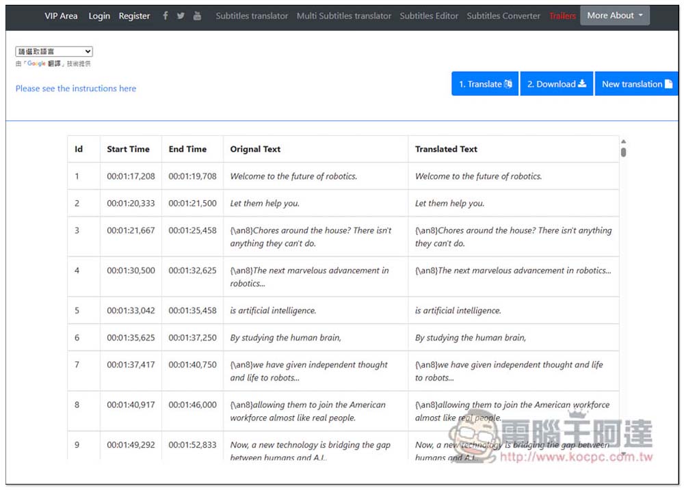Screen dimensions: 684x490
Task: Open the YouTube icon in navbar
Action: click(197, 16)
